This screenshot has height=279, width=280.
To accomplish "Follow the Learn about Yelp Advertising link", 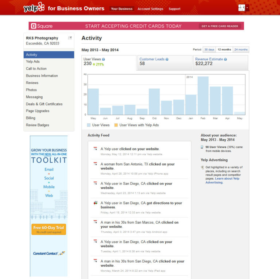I will pos(222,180).
